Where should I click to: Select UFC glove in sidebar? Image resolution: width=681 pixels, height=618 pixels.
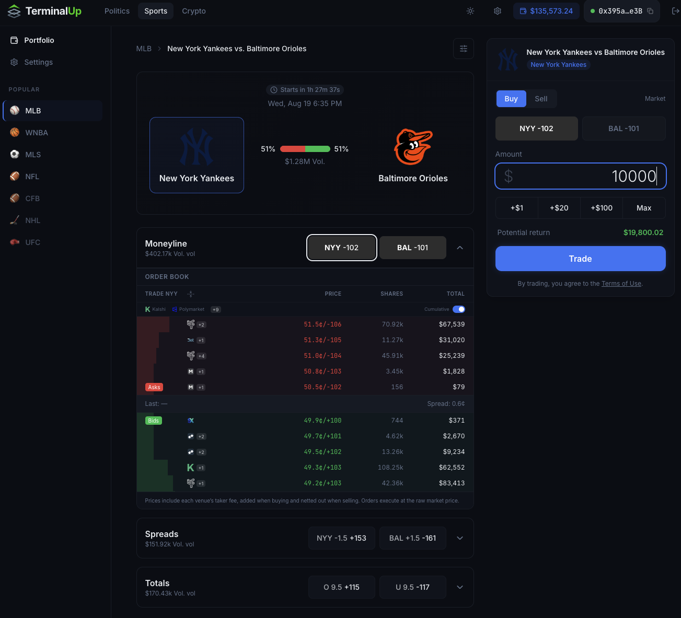click(15, 242)
